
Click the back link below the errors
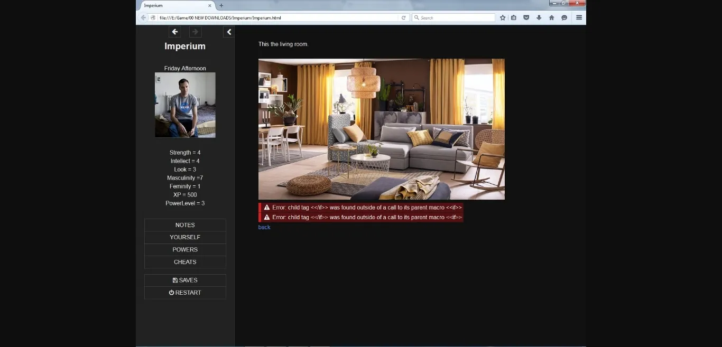pos(264,227)
